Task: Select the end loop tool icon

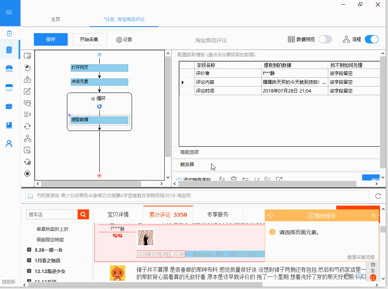Action: [27, 162]
